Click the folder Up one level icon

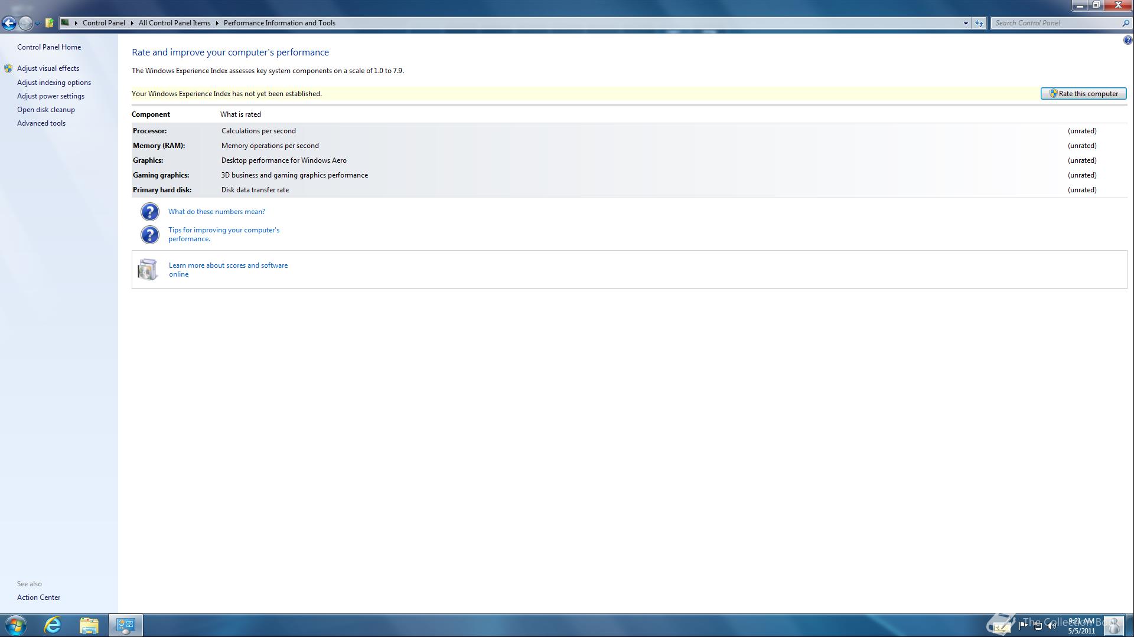tap(50, 23)
